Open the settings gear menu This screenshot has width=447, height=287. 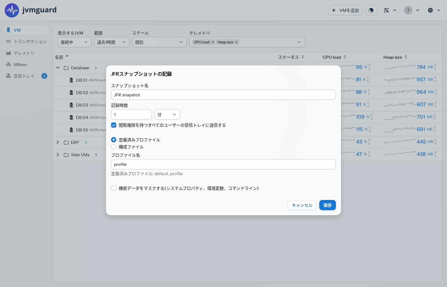tap(430, 10)
